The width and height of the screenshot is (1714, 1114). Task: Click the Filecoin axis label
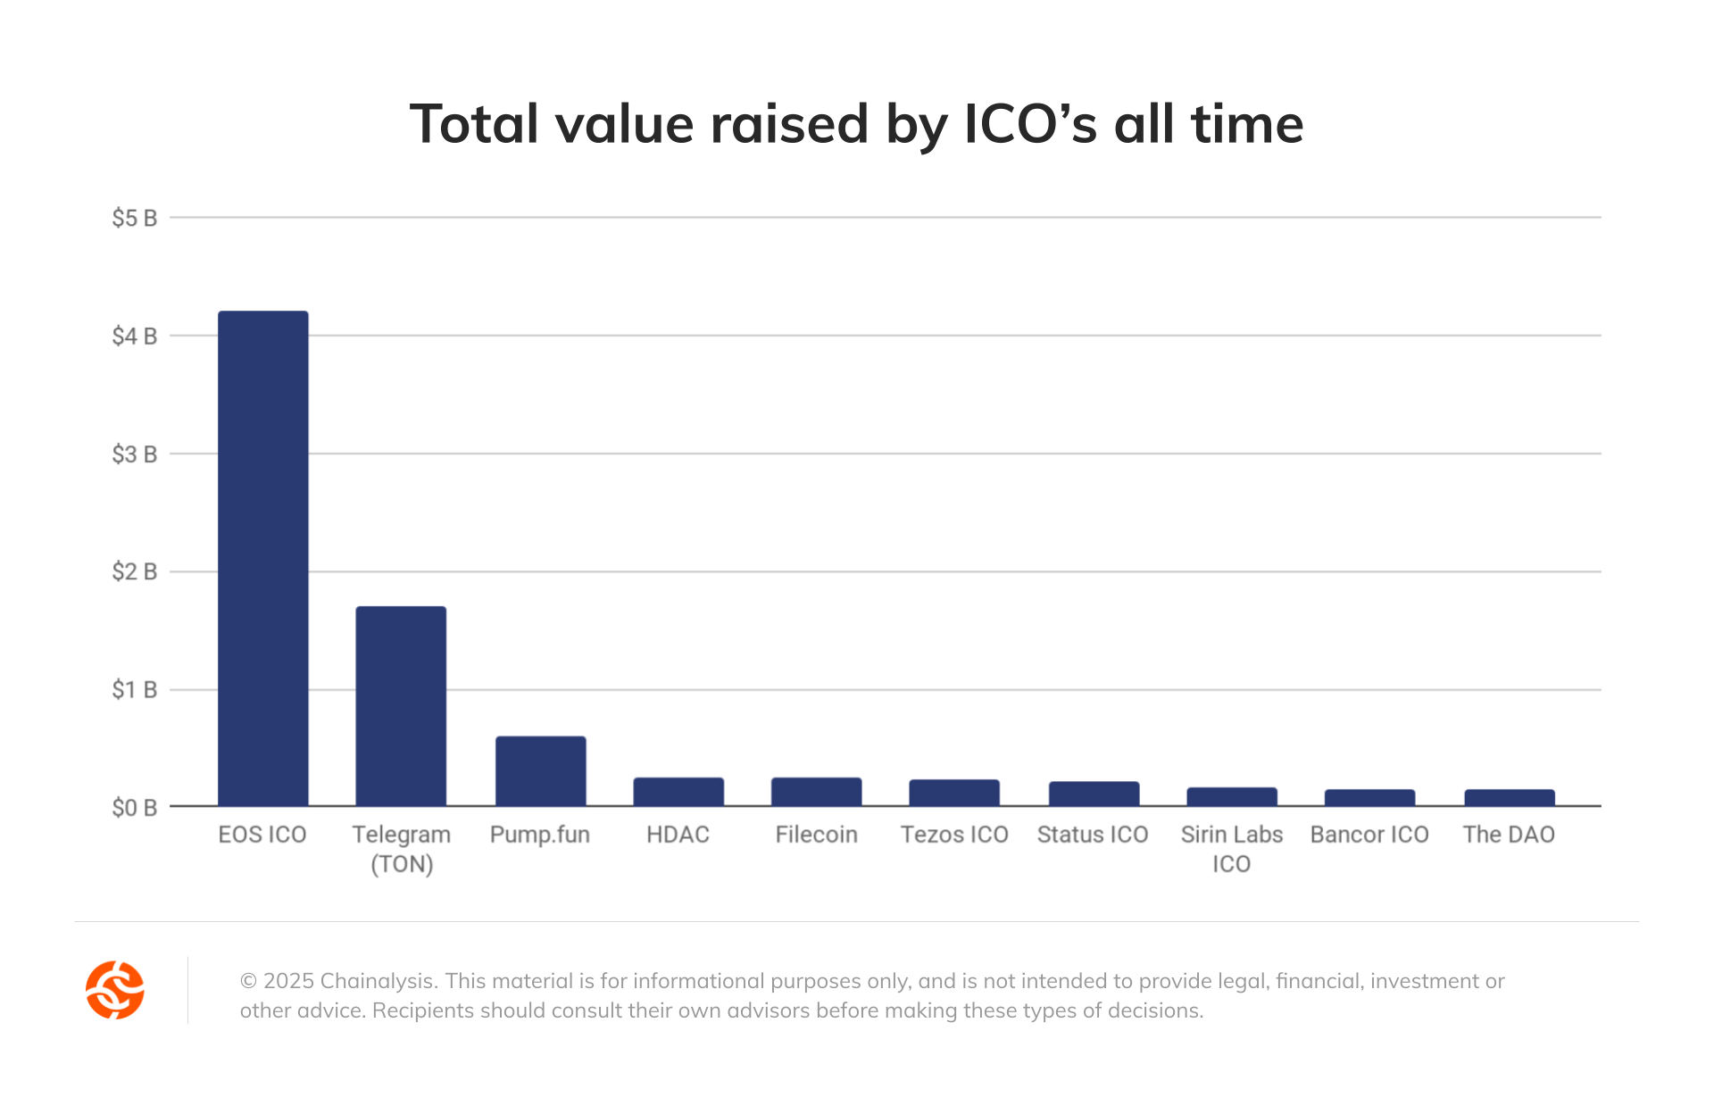(816, 835)
